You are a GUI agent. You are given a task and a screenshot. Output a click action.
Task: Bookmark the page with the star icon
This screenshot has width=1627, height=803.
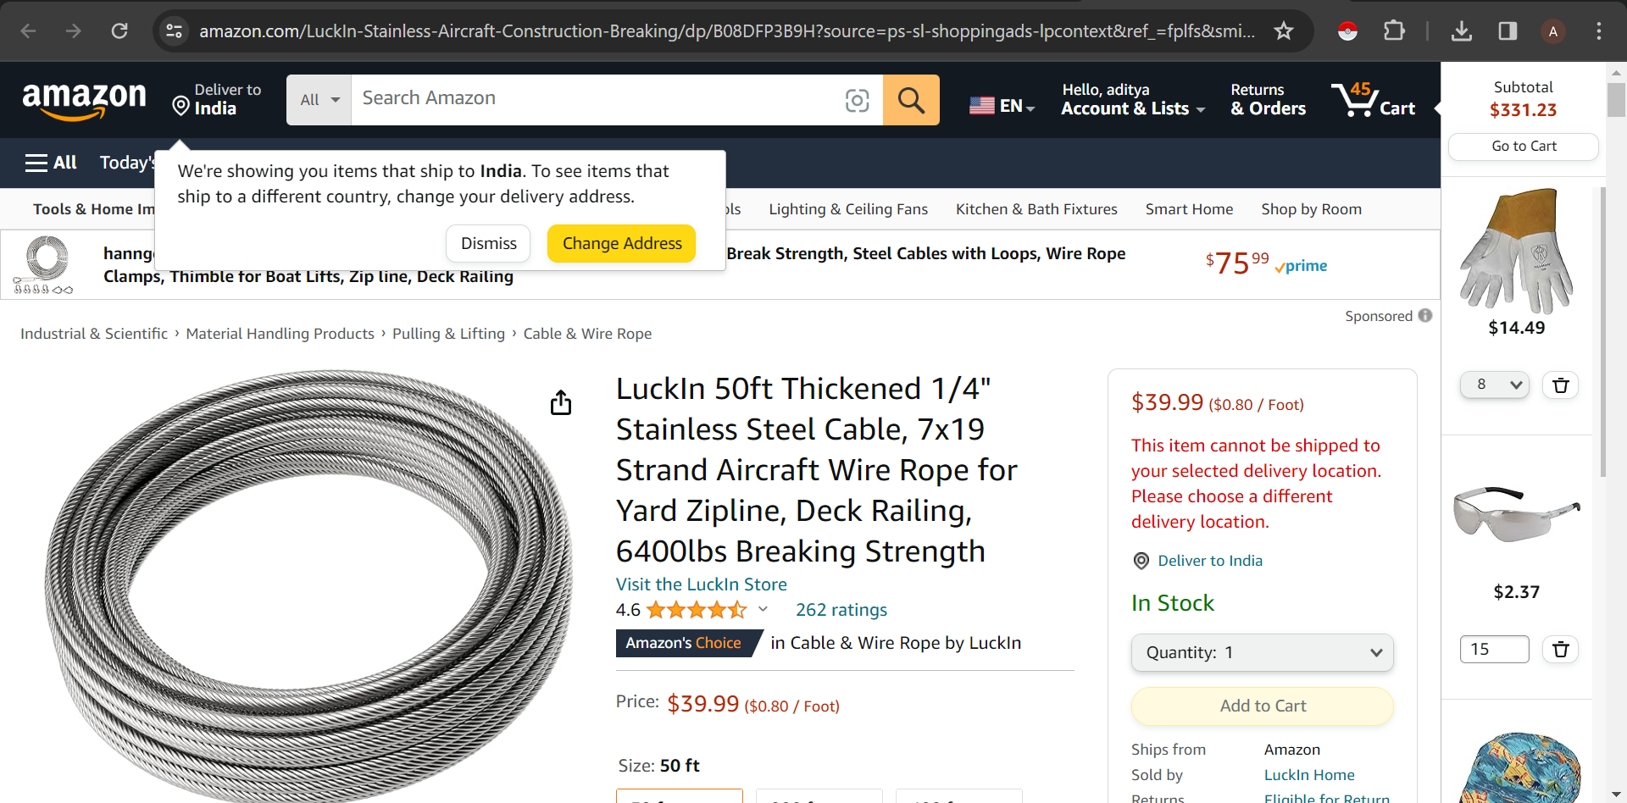(x=1283, y=30)
